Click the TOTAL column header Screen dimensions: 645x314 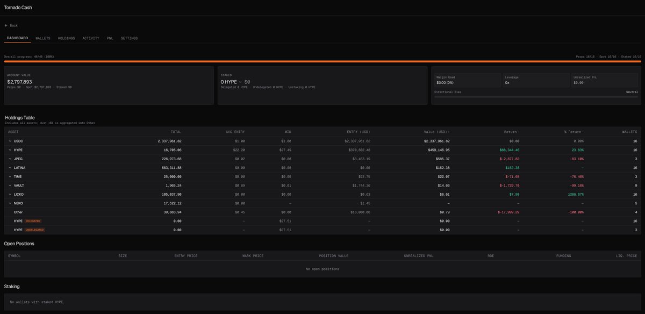point(176,132)
